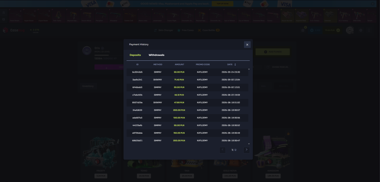Select deposit ID 44229afb
The image size is (380, 182).
[x=138, y=125]
